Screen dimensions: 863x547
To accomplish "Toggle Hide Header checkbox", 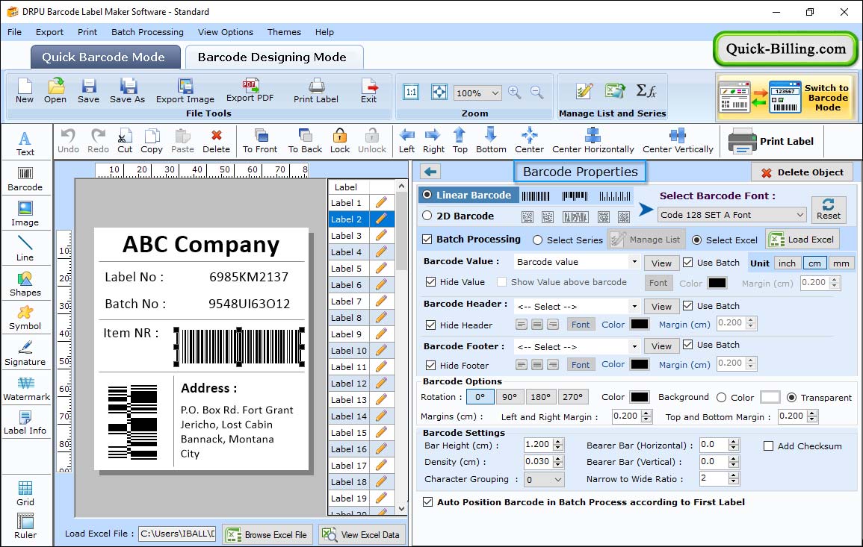I will tap(431, 325).
